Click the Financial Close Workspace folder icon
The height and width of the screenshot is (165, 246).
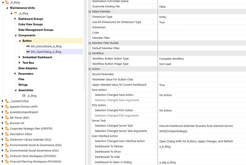click(7, 156)
